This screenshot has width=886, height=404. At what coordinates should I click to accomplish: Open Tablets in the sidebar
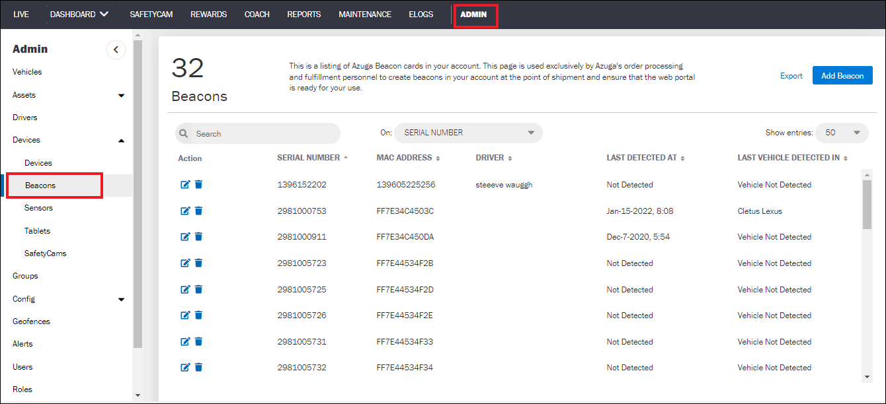tap(37, 231)
